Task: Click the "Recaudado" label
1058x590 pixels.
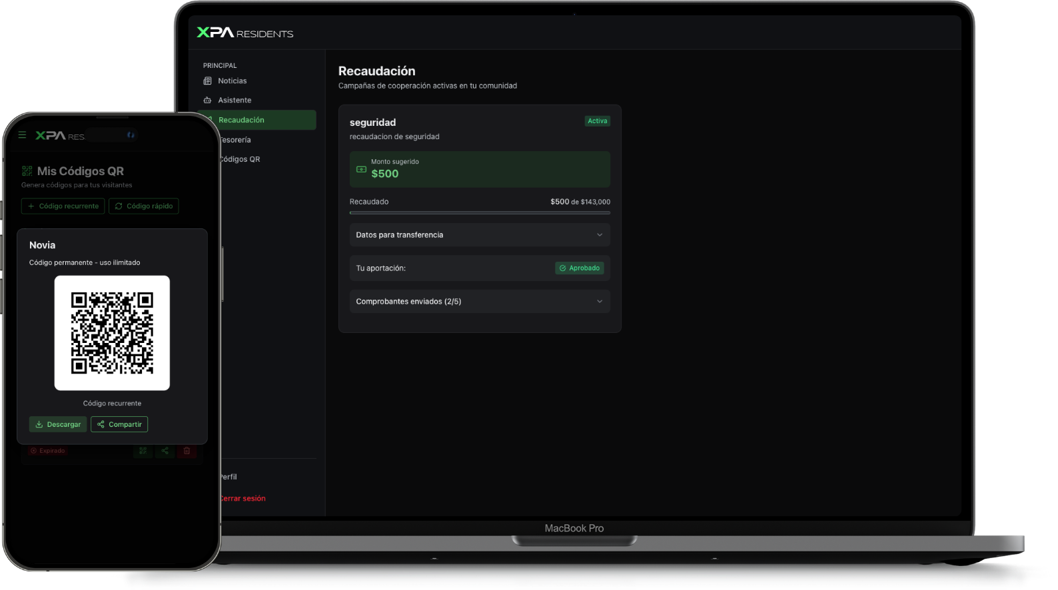Action: click(x=369, y=202)
